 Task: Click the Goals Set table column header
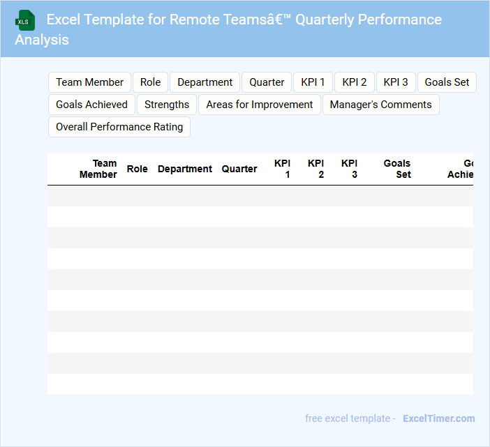pos(397,169)
